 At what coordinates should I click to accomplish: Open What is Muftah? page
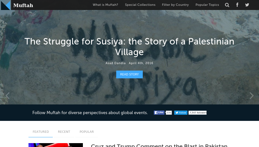tap(106, 5)
